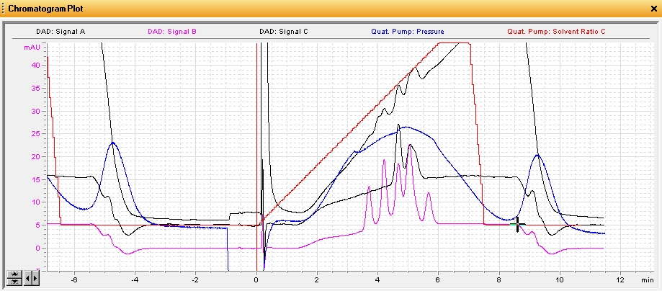Pick the DAD: Signal C legend label
The image size is (662, 291).
[284, 32]
